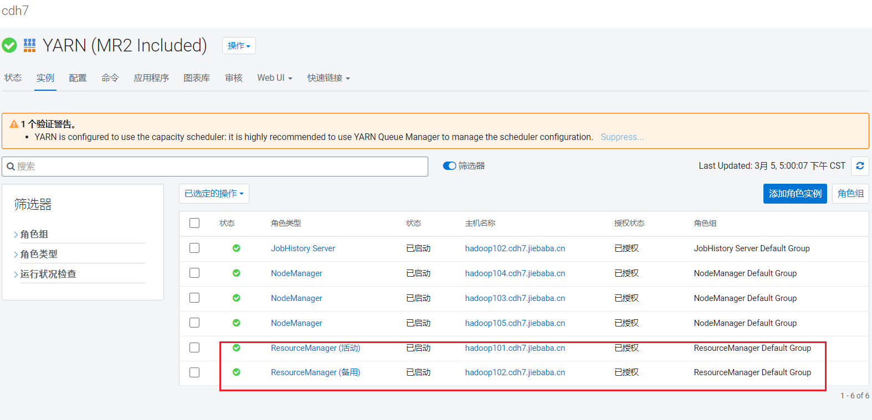
Task: Open the Web UI dropdown menu
Action: [274, 78]
